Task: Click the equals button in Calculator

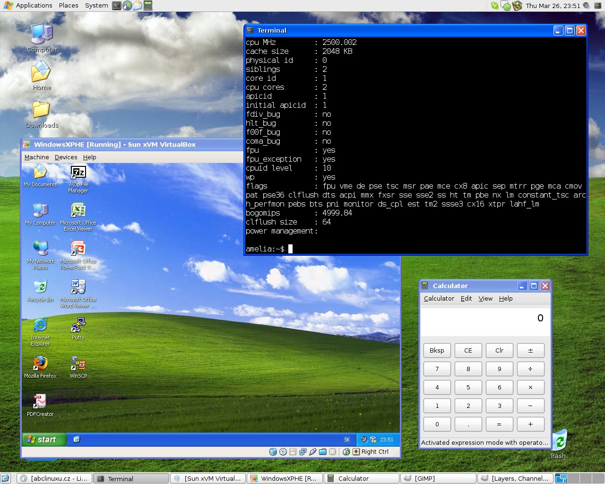Action: tap(499, 424)
